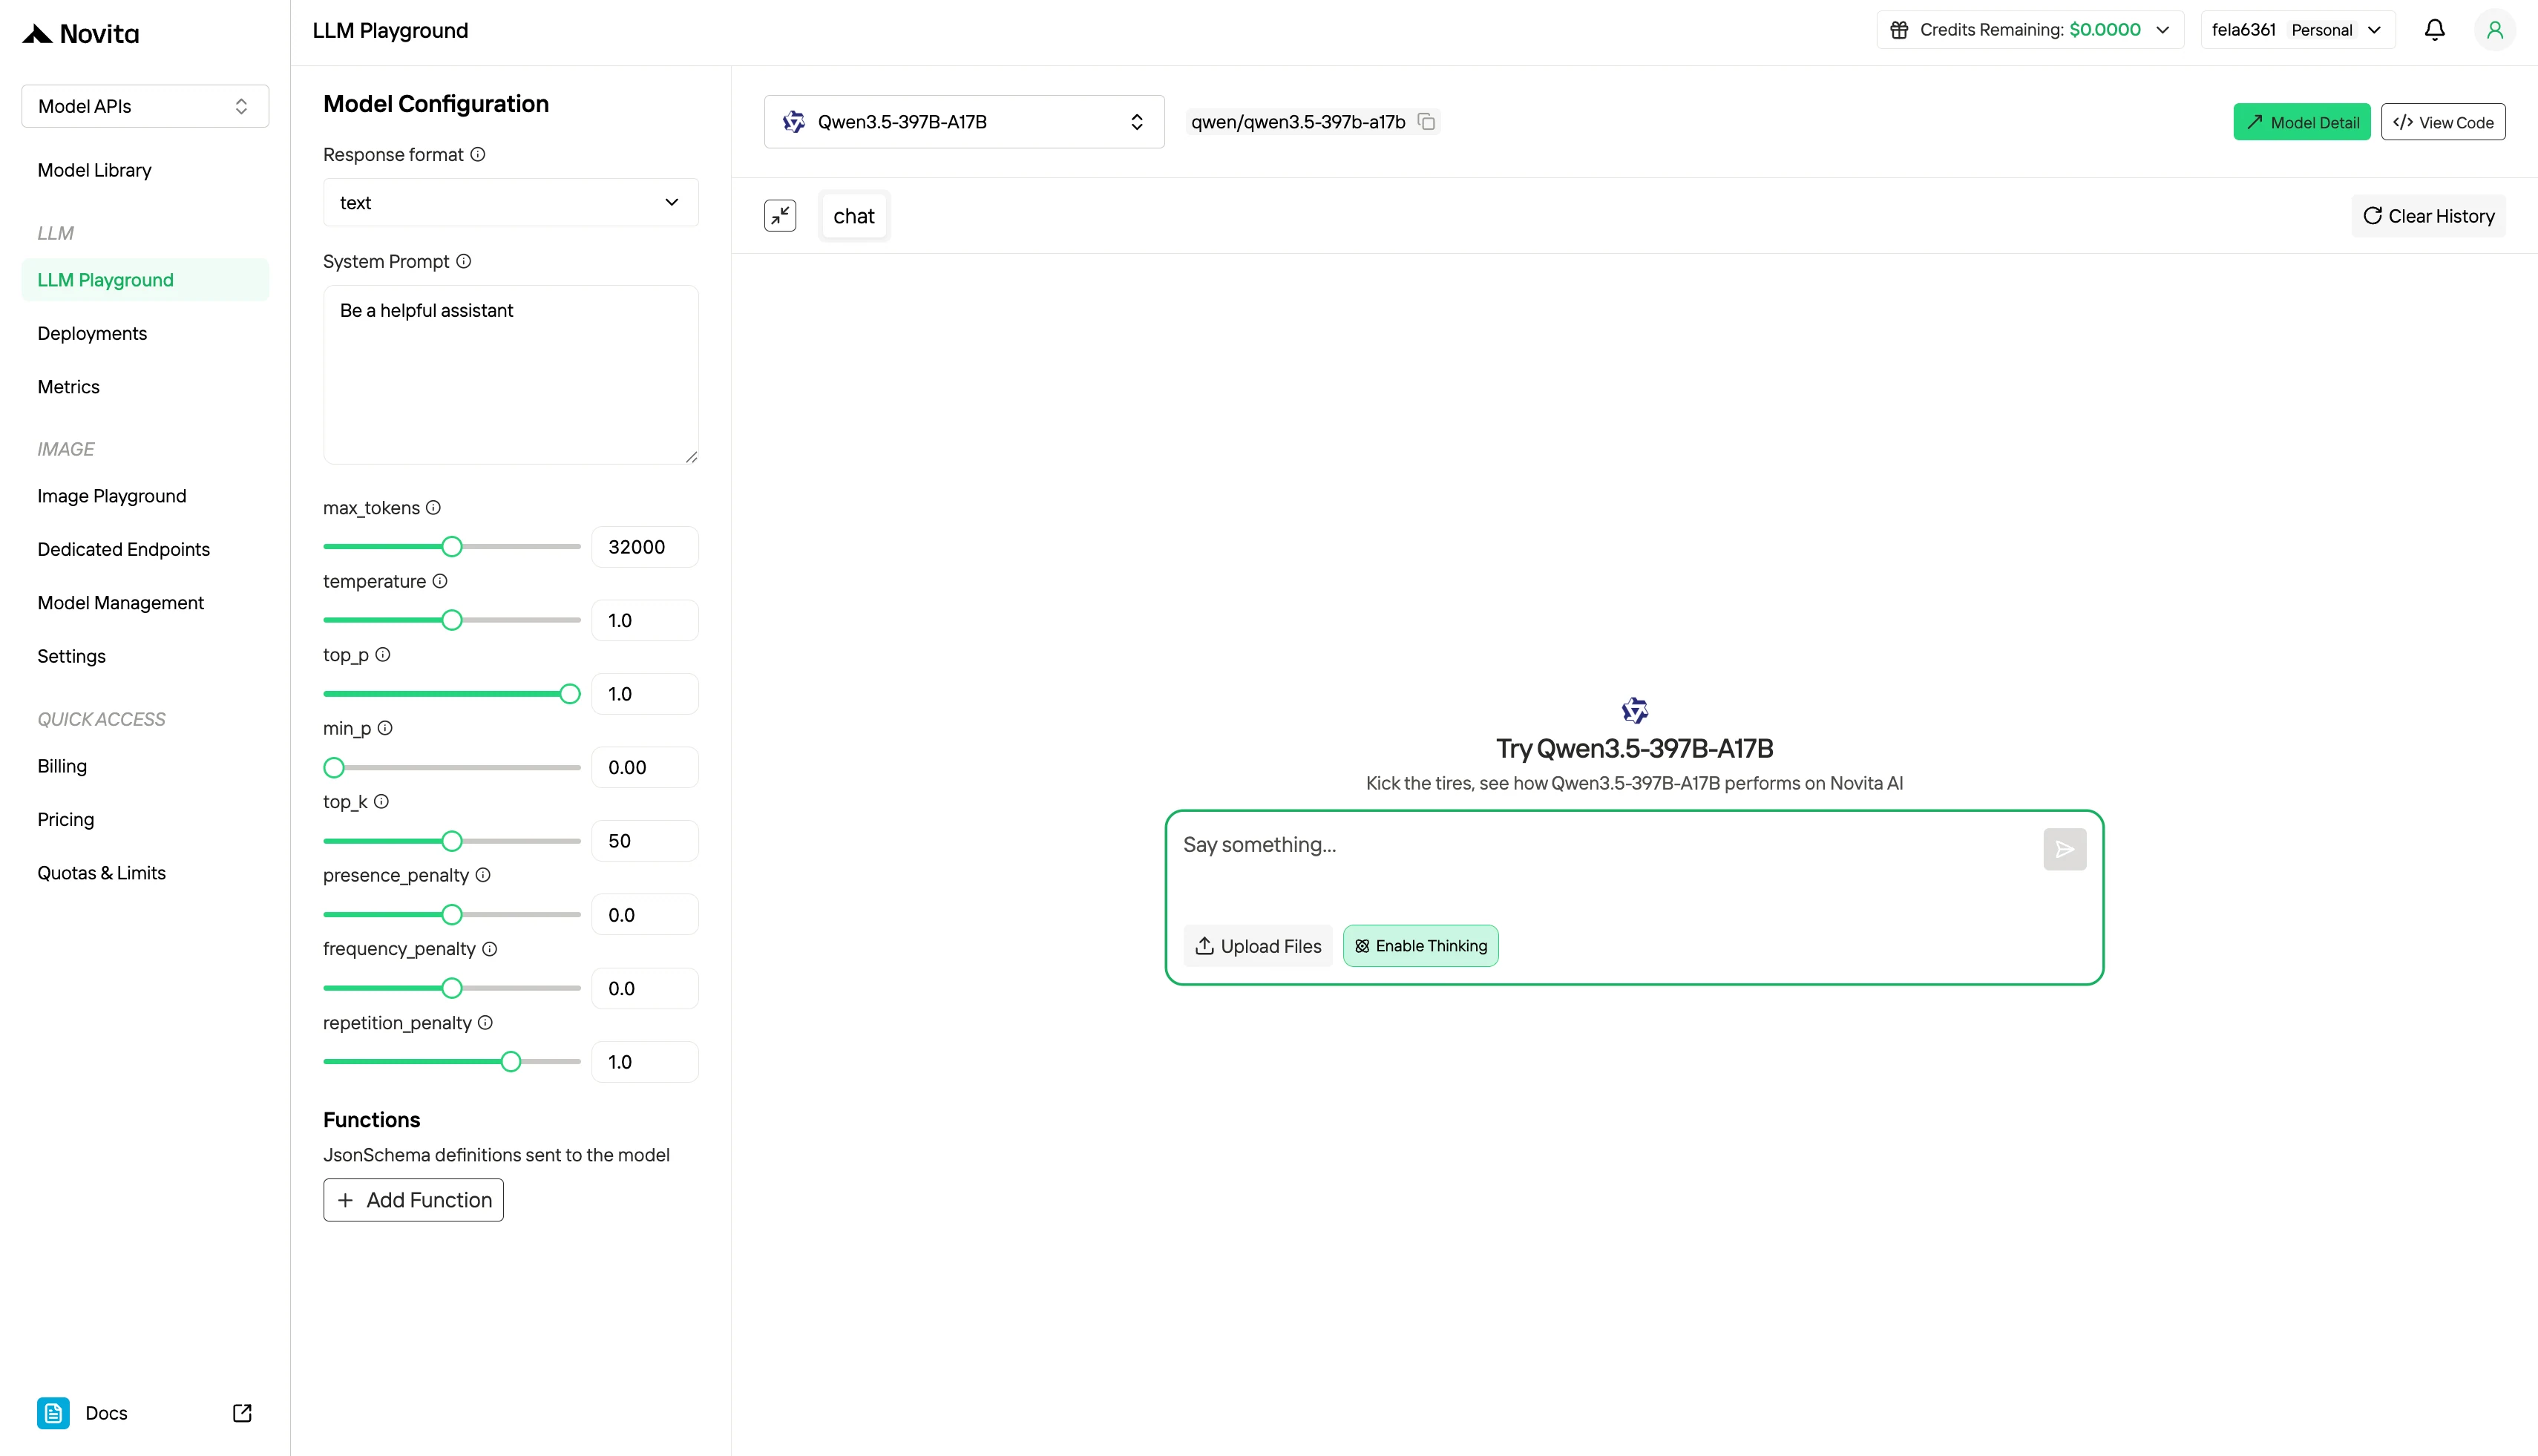Toggle Enable Thinking
The height and width of the screenshot is (1456, 2538).
(1420, 946)
